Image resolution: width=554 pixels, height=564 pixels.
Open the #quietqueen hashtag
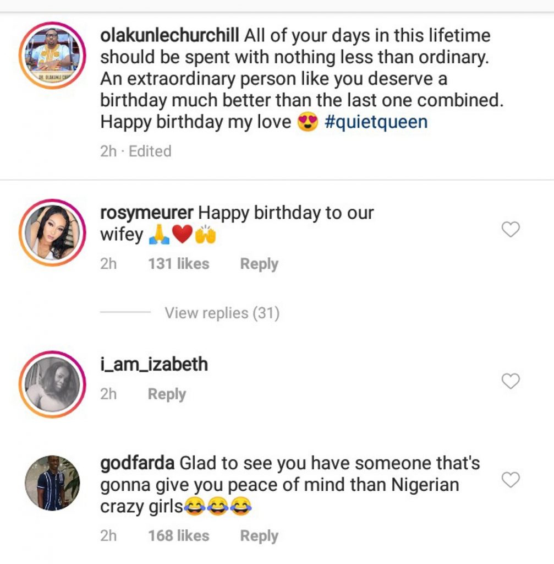tap(376, 122)
